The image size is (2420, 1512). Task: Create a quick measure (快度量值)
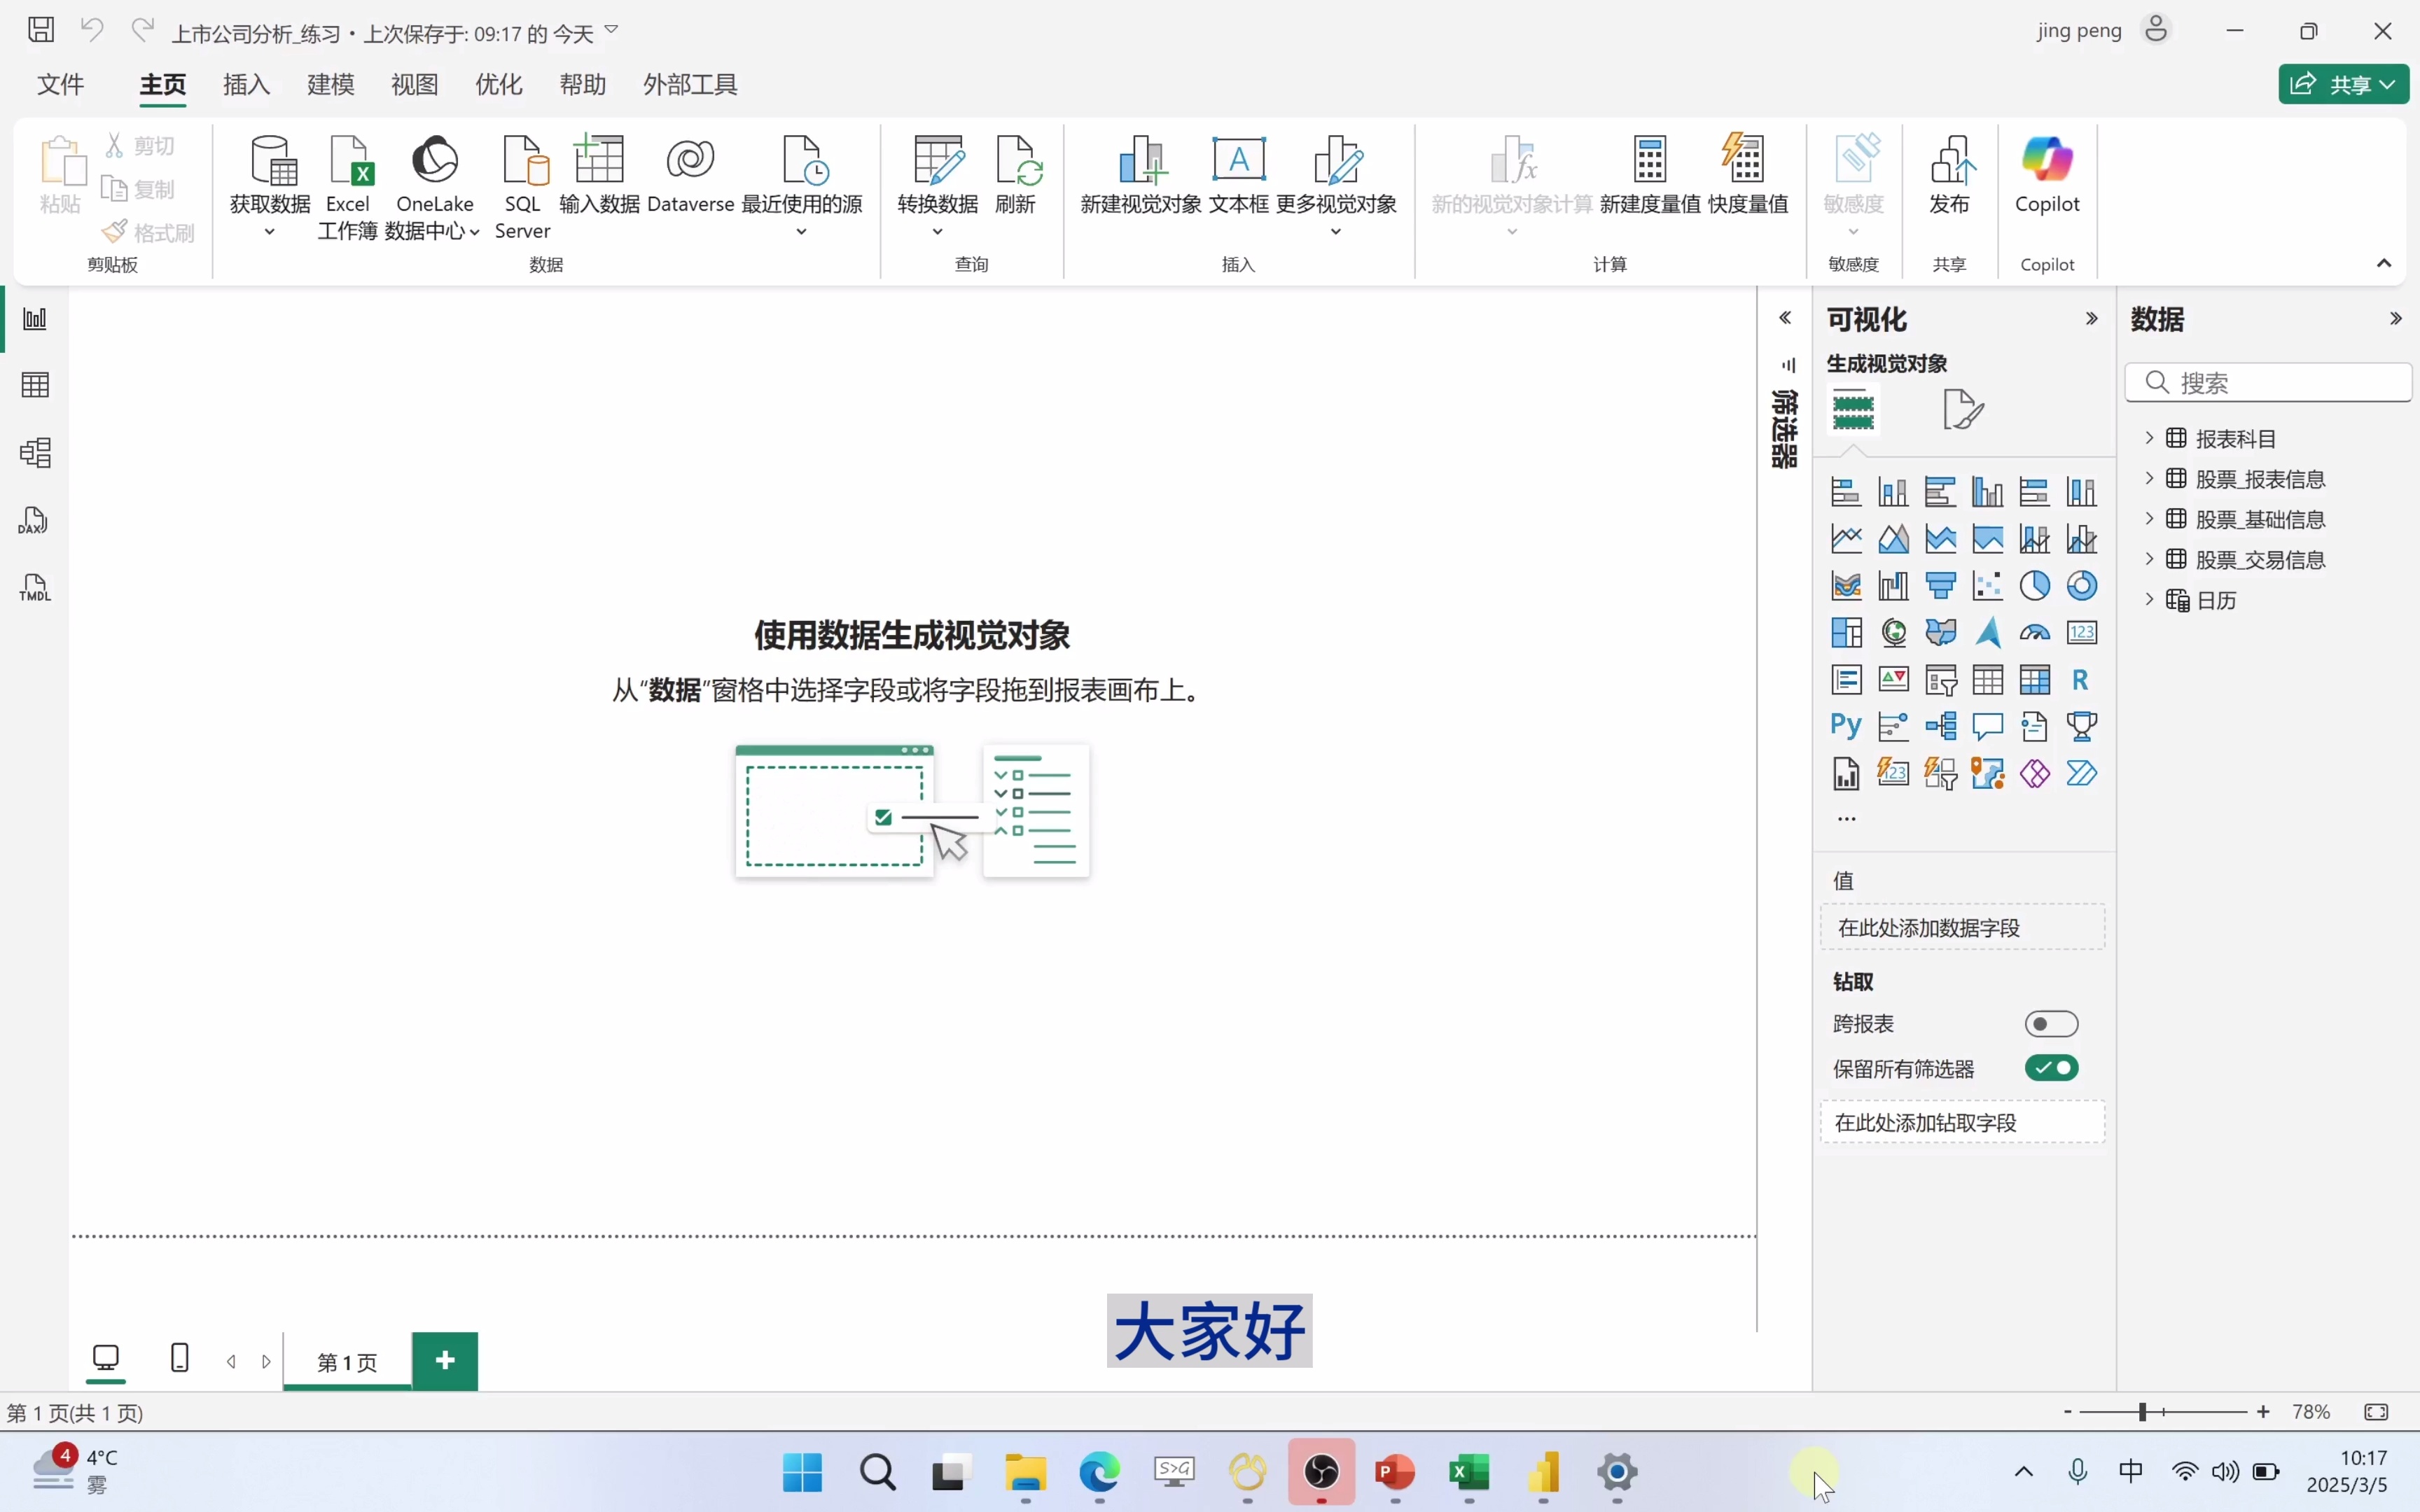click(1748, 175)
